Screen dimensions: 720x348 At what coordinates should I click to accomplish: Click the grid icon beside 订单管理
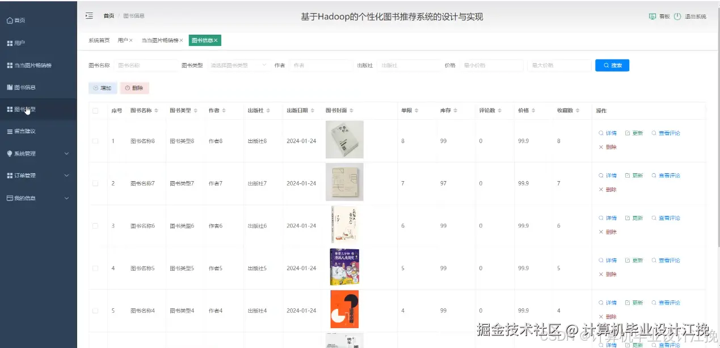click(10, 175)
